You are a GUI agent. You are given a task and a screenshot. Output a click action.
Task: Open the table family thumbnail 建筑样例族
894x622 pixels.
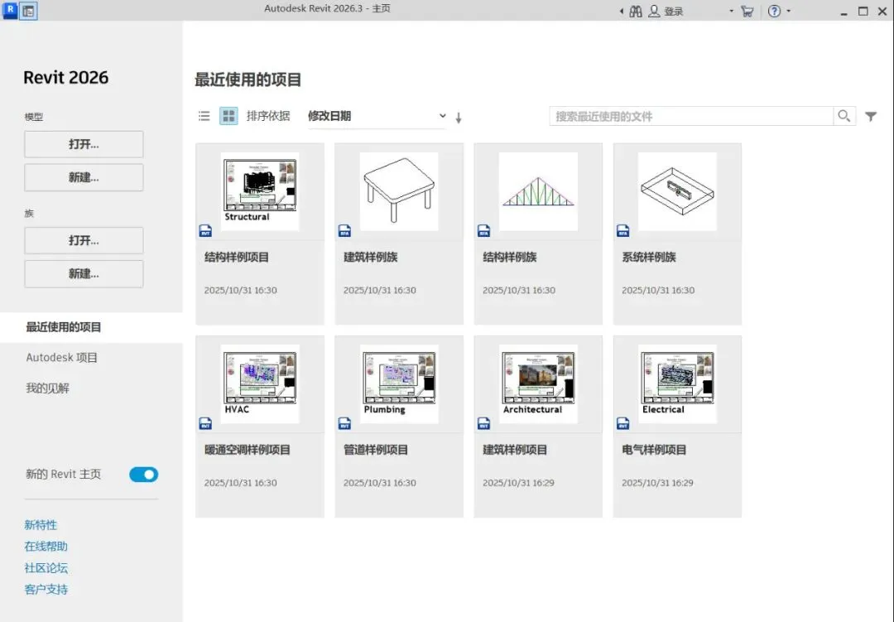click(399, 191)
